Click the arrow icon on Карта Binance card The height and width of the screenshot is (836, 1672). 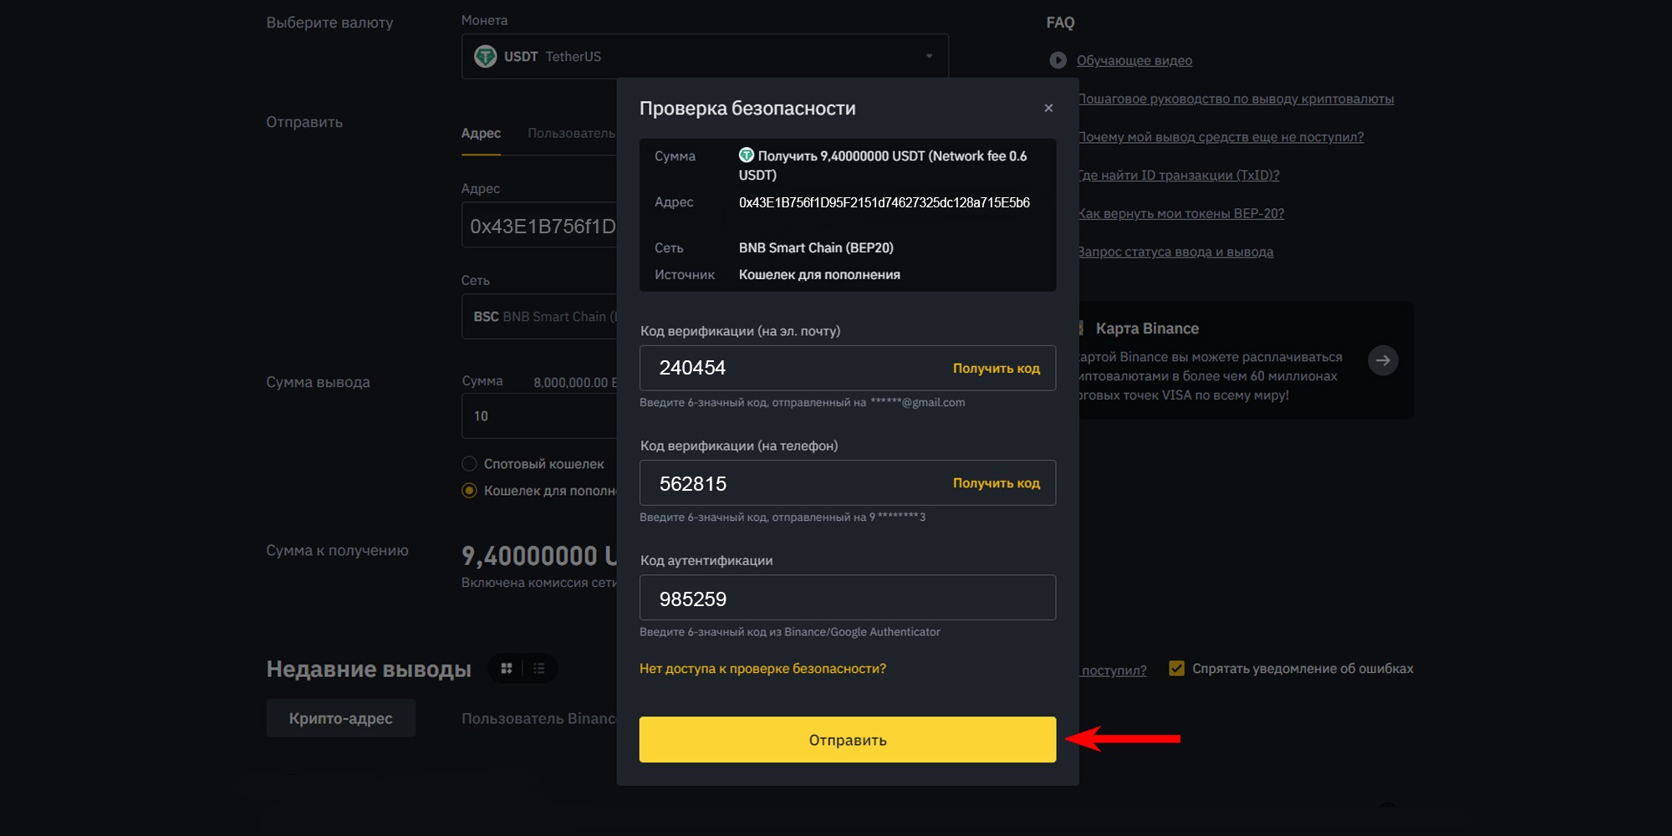coord(1383,360)
